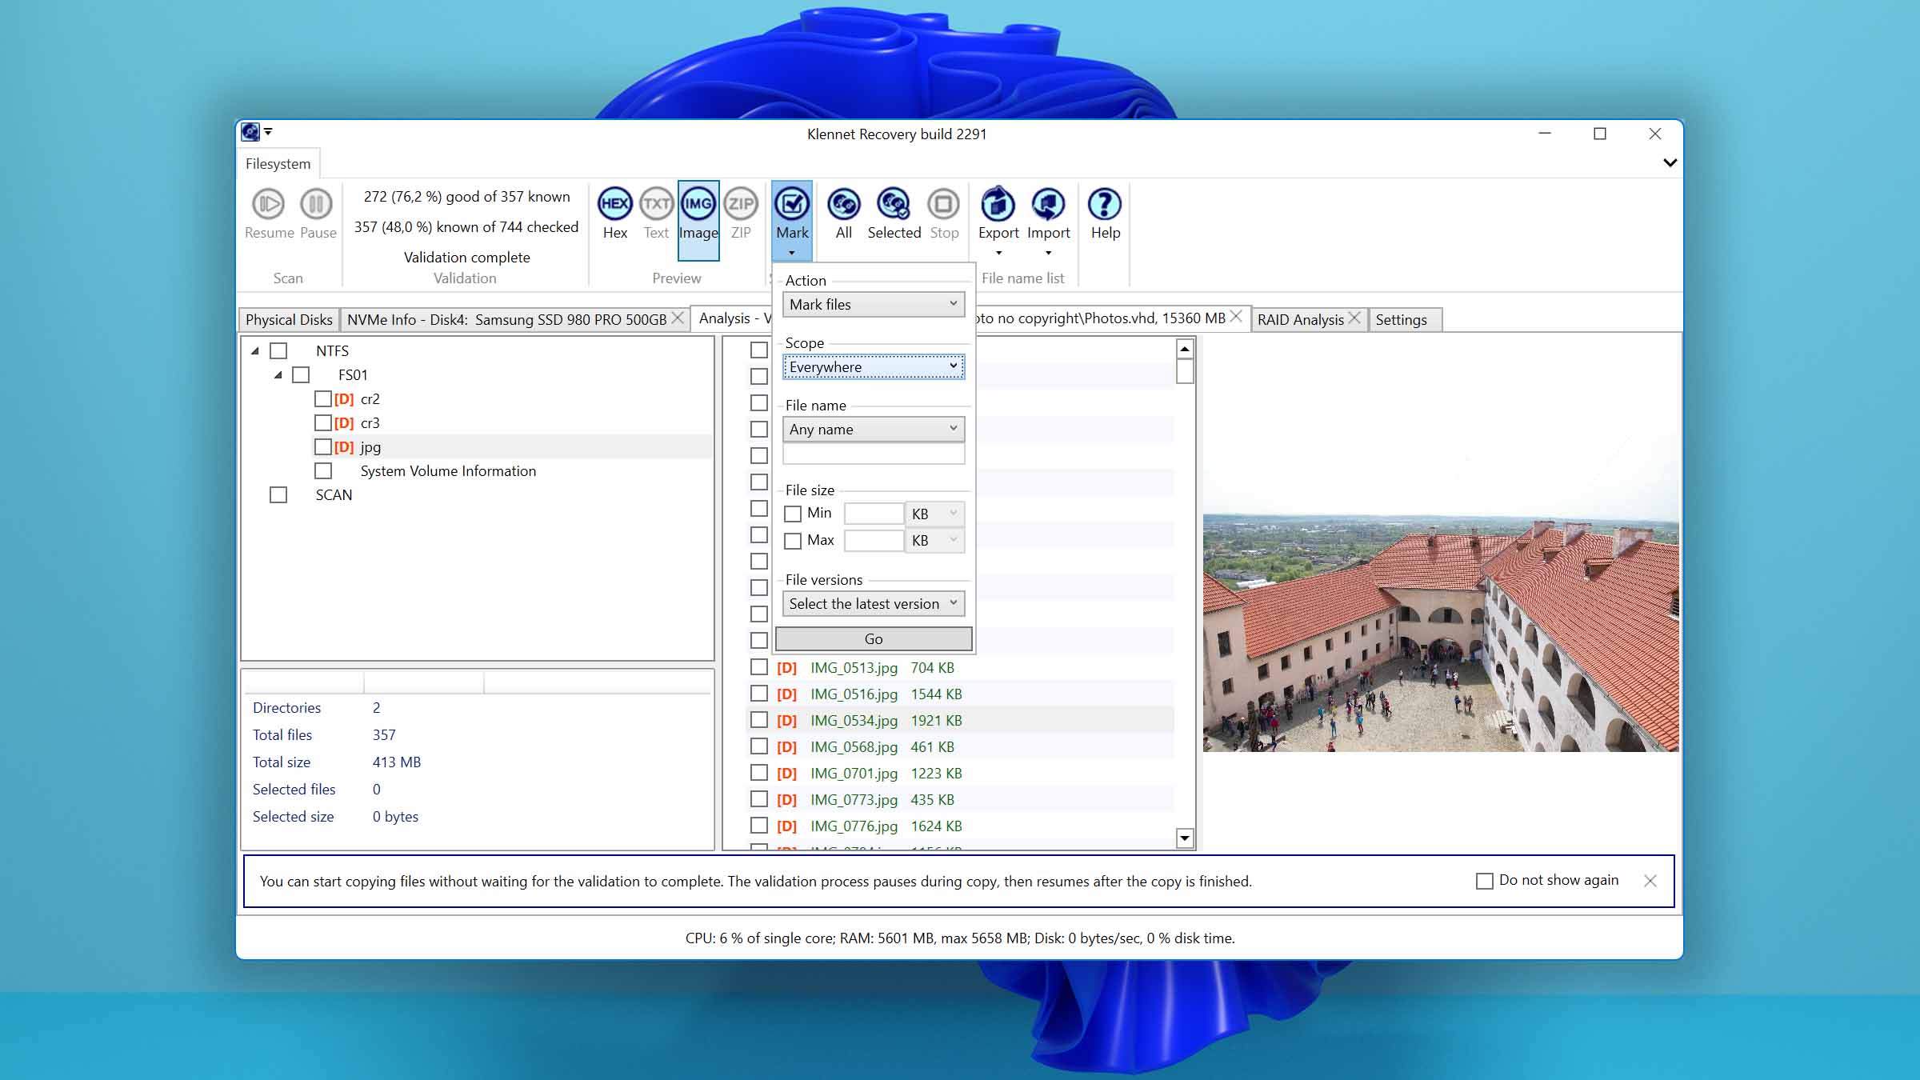This screenshot has width=1920, height=1080.
Task: Click the Stop copy icon
Action: pyautogui.click(x=944, y=204)
